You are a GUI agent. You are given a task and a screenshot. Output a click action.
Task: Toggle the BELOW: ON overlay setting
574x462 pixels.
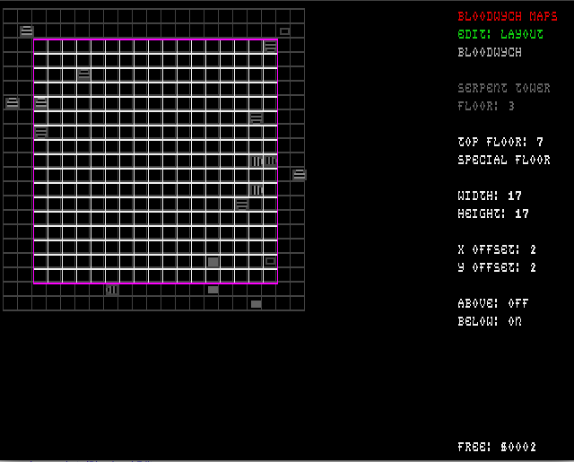490,321
